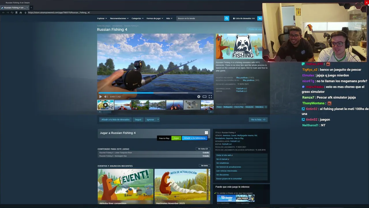The width and height of the screenshot is (369, 208).
Task: Click the browser back arrow
Action: pyautogui.click(x=3, y=12)
